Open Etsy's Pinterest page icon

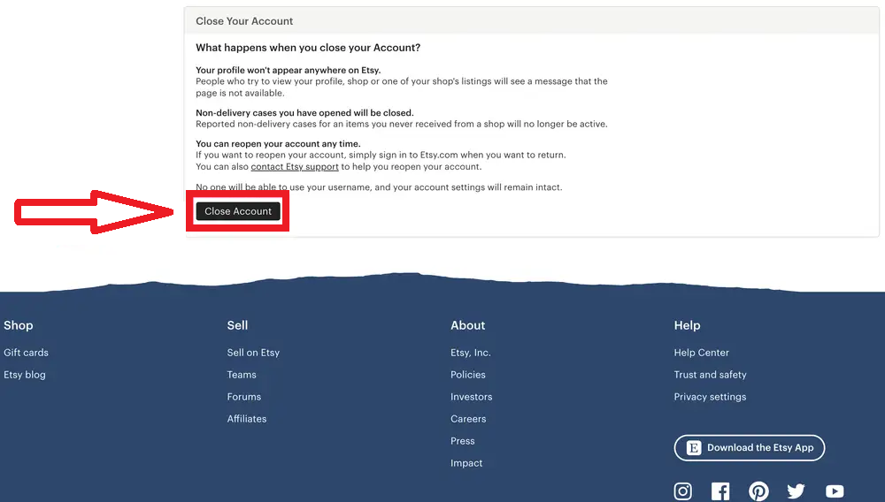(x=758, y=491)
